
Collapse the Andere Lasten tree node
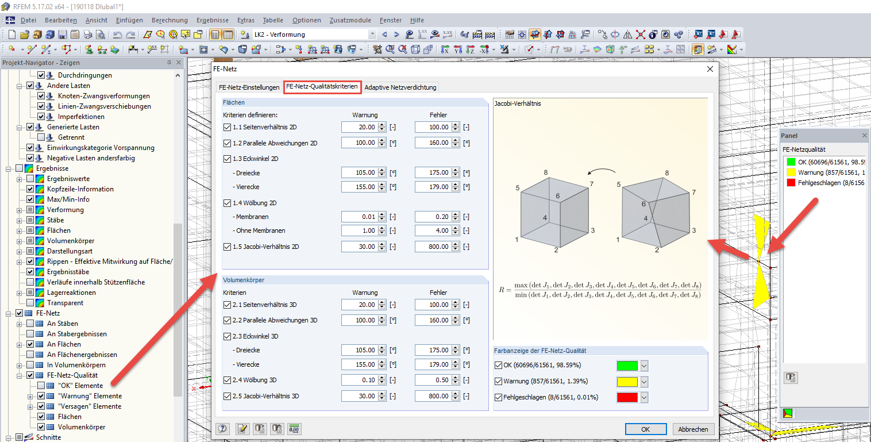(20, 86)
